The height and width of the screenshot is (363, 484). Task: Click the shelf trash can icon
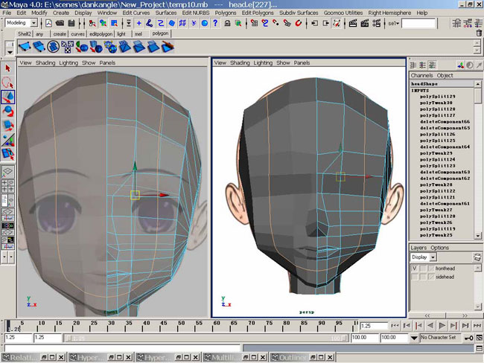pos(479,33)
